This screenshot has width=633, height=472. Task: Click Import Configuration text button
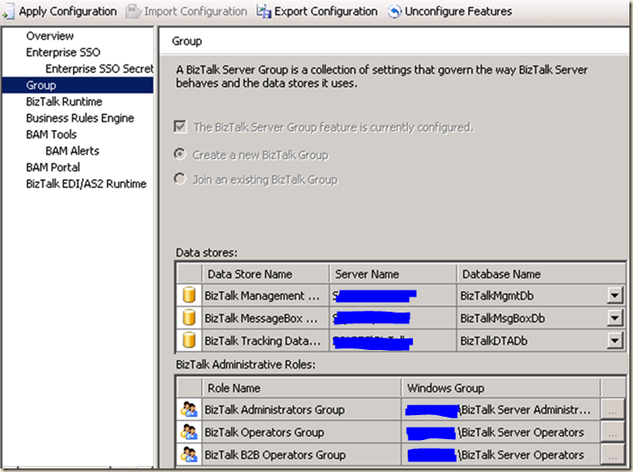click(195, 12)
